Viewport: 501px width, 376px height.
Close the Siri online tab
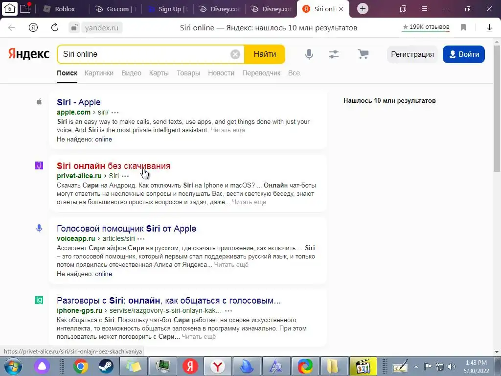(x=341, y=9)
